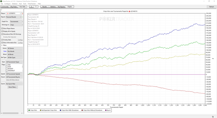
Task: Click Configure link beside Show Information Box
Action: pos(20,43)
